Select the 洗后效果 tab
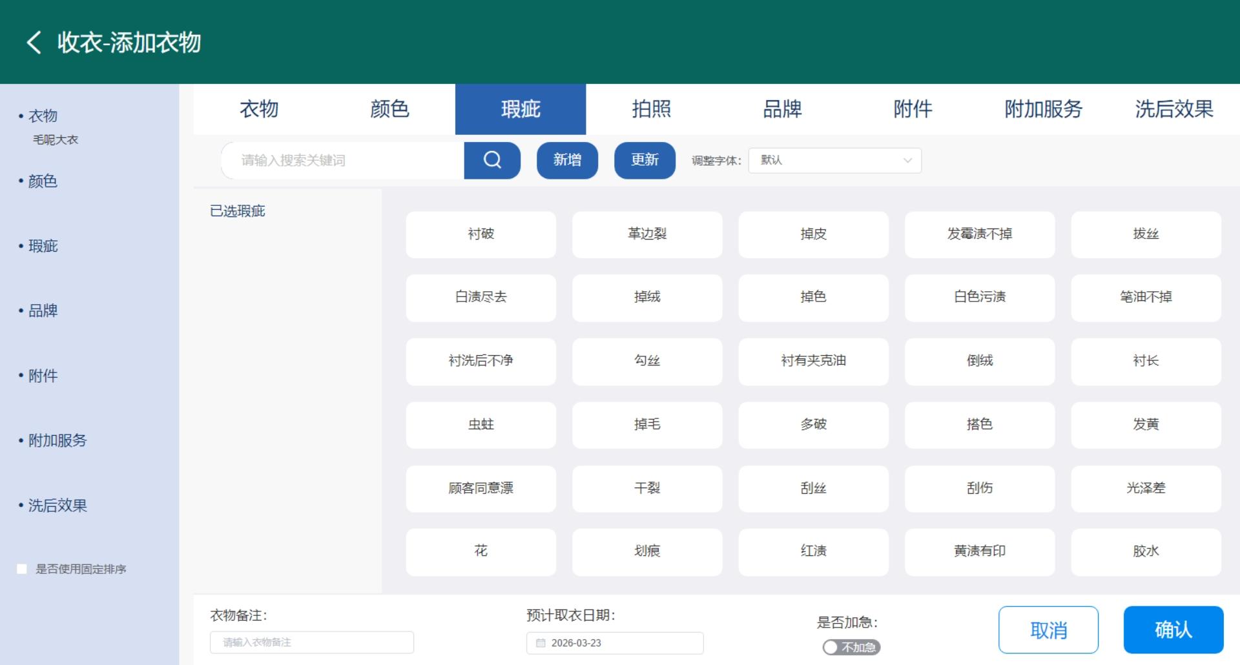 (x=1173, y=109)
